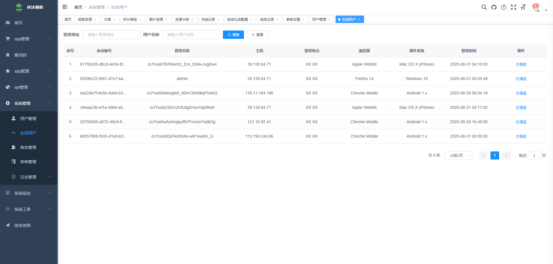Click the user avatar in top bar
The image size is (553, 264).
(536, 7)
